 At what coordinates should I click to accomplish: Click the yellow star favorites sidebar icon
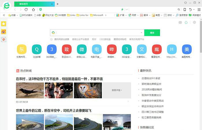(x=4, y=24)
